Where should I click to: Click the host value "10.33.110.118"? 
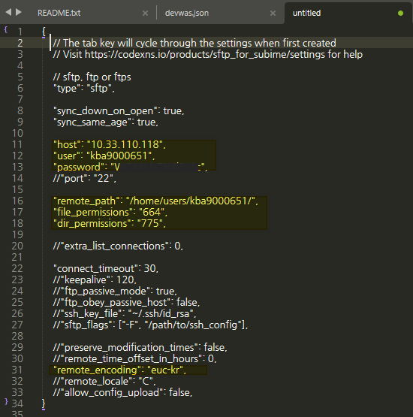click(x=125, y=145)
